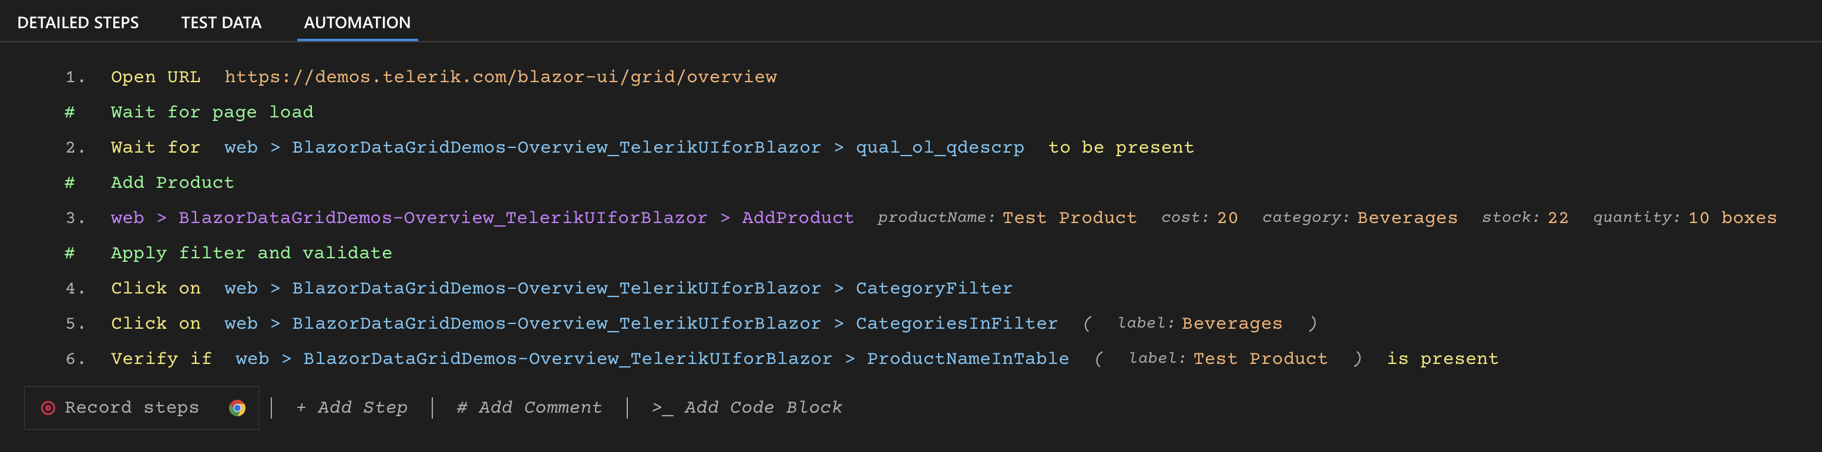Click the AddProduct action in step 3
Screen dimensions: 1822x452
point(797,218)
